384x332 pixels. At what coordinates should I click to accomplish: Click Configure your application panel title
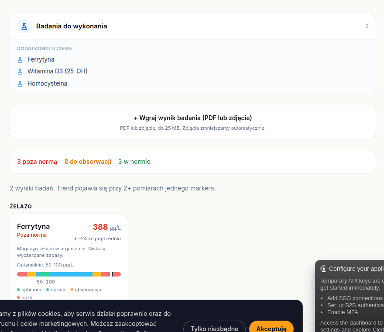pos(357,269)
